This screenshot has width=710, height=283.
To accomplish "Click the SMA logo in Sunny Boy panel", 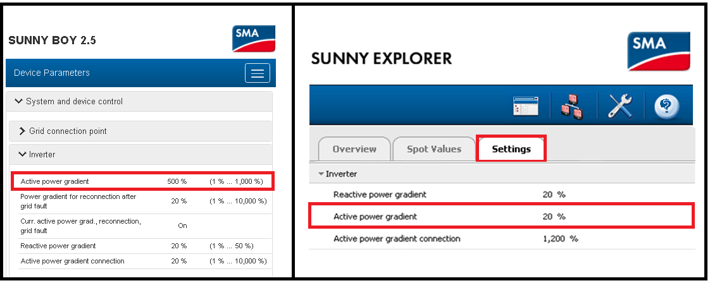I will point(254,38).
